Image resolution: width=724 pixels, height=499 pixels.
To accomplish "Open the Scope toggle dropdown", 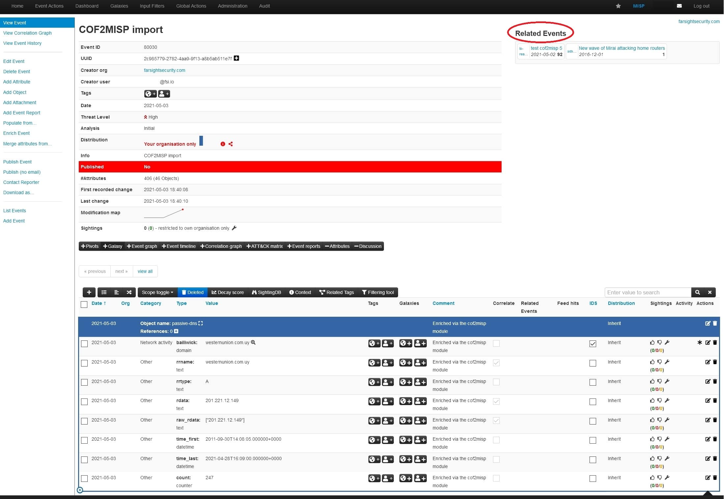I will pos(157,292).
